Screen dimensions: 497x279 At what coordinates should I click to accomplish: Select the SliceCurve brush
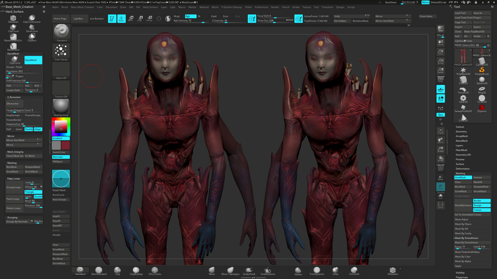(32, 28)
